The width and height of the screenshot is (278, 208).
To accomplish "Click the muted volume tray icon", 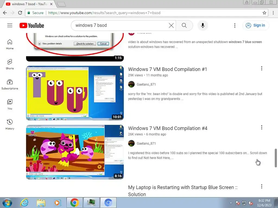I will point(251,203).
